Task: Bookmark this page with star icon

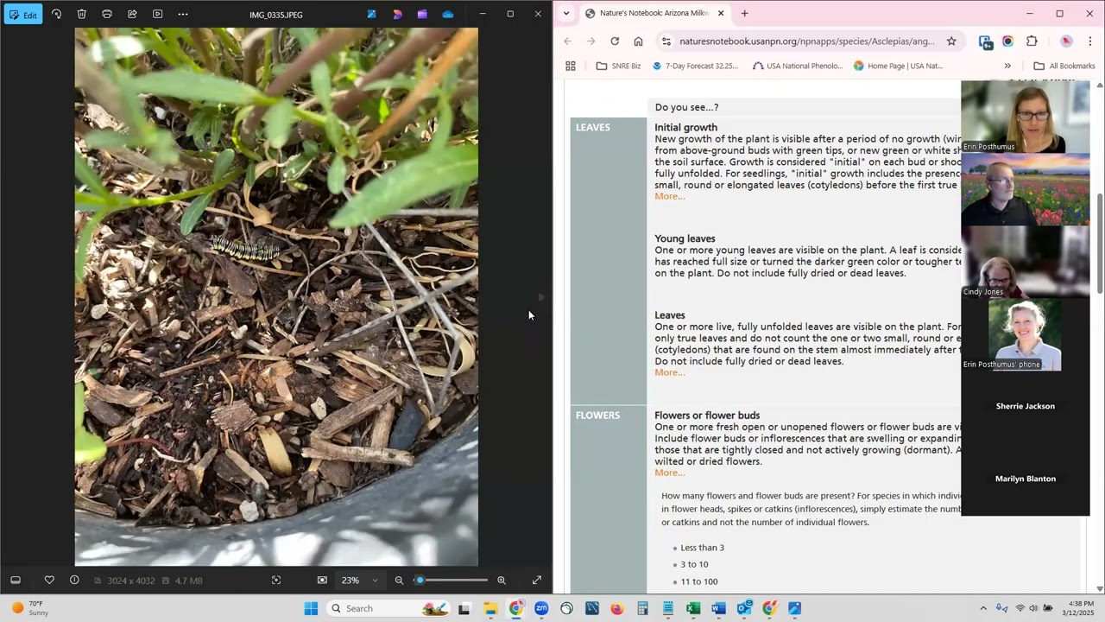Action: 951,41
